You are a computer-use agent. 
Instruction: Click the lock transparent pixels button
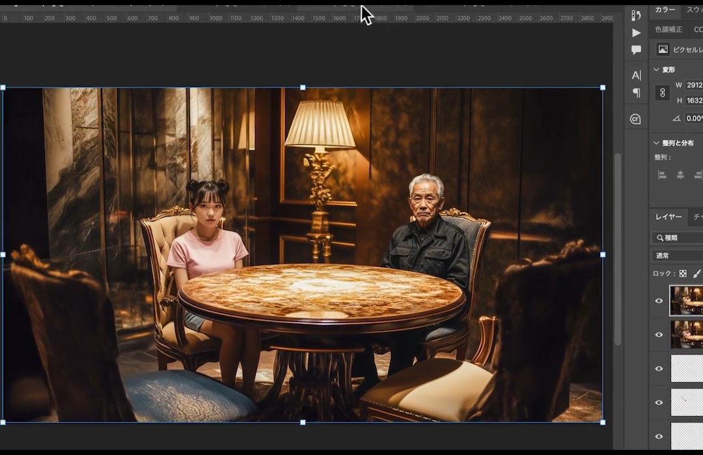point(683,274)
